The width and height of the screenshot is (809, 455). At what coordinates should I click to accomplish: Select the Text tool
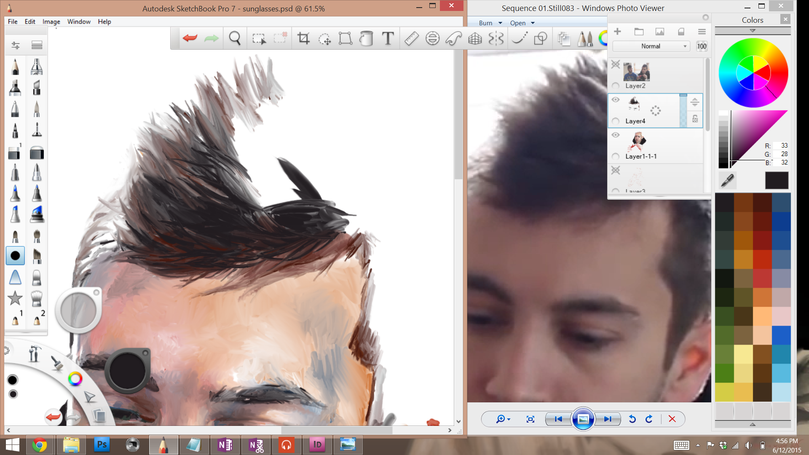(388, 38)
